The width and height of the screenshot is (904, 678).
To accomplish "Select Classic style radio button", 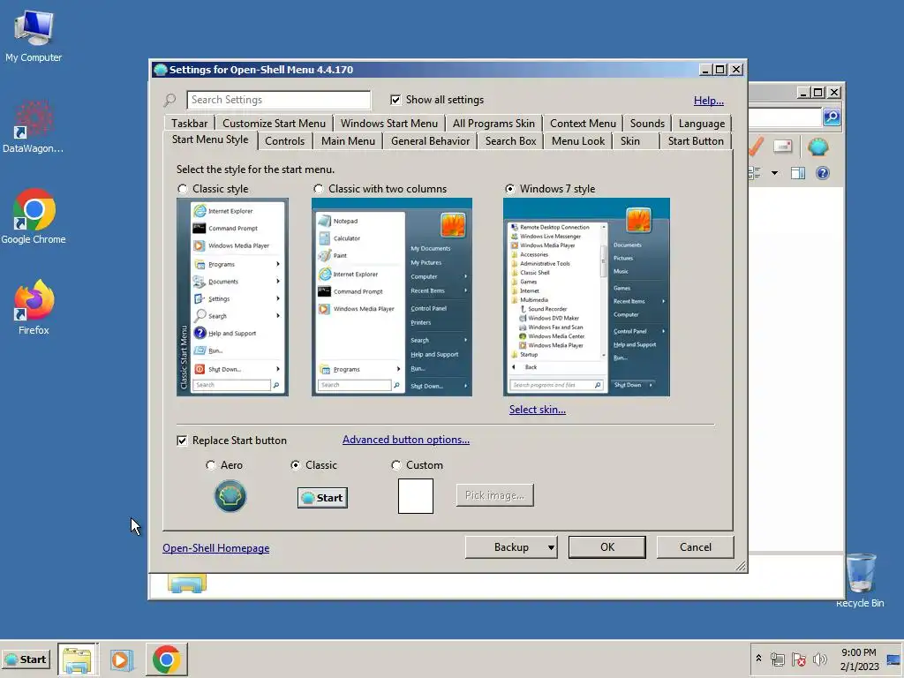I will 183,189.
